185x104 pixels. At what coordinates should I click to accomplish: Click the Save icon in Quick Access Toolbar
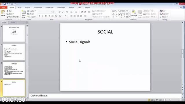5,4
